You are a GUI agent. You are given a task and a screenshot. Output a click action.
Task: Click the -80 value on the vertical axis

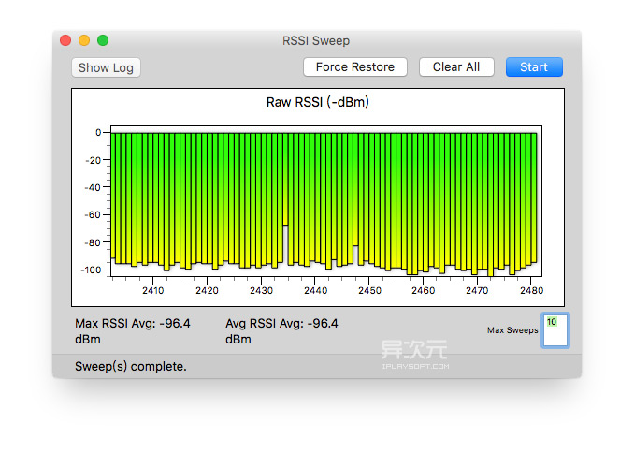tap(93, 243)
